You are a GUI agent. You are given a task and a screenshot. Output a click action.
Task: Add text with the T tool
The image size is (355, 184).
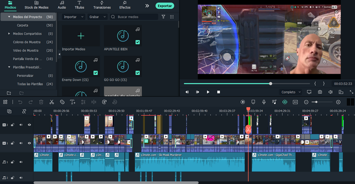coord(73,102)
